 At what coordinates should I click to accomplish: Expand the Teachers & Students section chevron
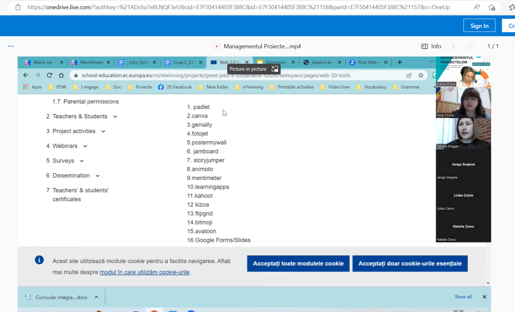click(x=115, y=117)
